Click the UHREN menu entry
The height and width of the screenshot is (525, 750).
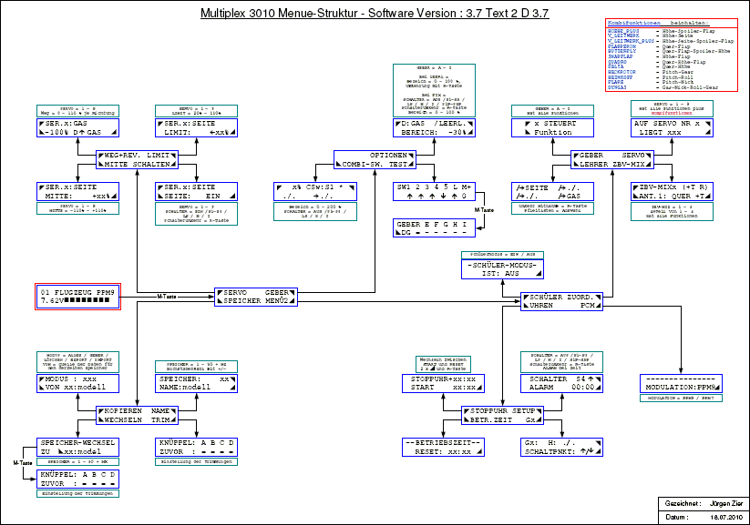541,305
